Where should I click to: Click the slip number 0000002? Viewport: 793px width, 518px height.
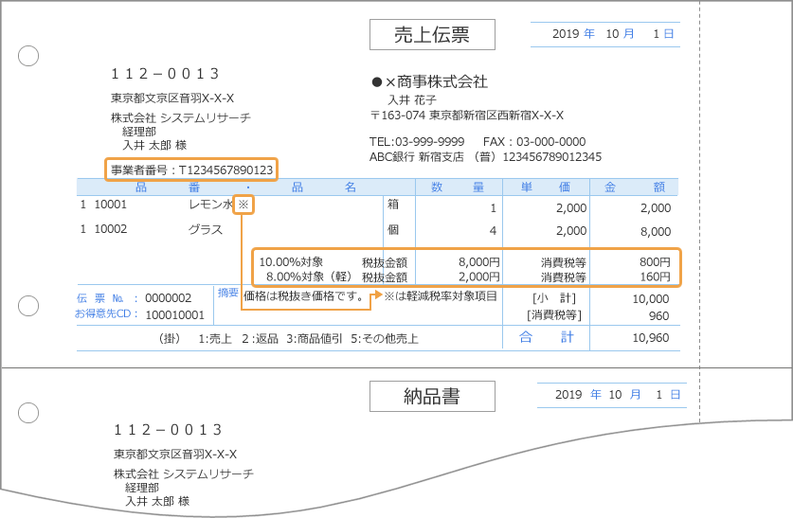pos(169,298)
